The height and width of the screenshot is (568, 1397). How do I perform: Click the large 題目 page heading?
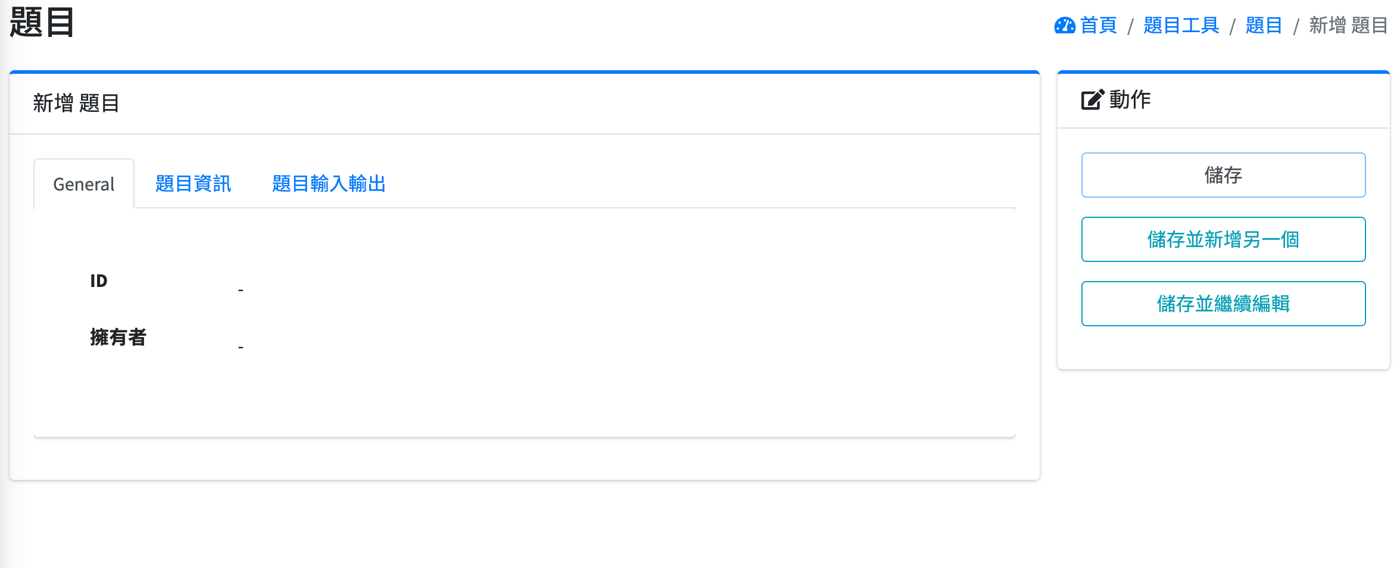click(x=42, y=23)
